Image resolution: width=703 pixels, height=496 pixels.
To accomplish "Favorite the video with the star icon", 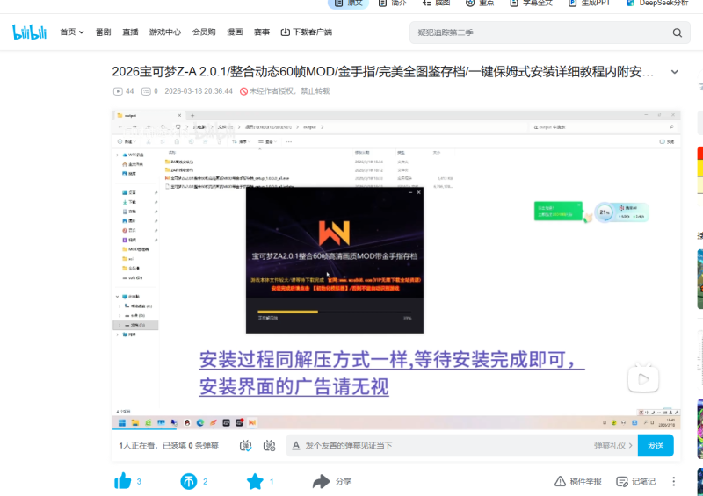I will (255, 481).
